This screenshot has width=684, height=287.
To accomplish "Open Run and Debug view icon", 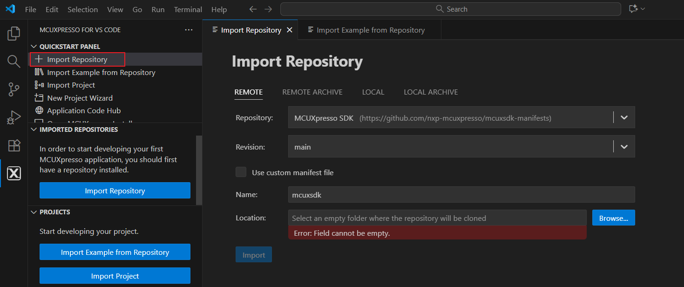I will click(x=14, y=117).
